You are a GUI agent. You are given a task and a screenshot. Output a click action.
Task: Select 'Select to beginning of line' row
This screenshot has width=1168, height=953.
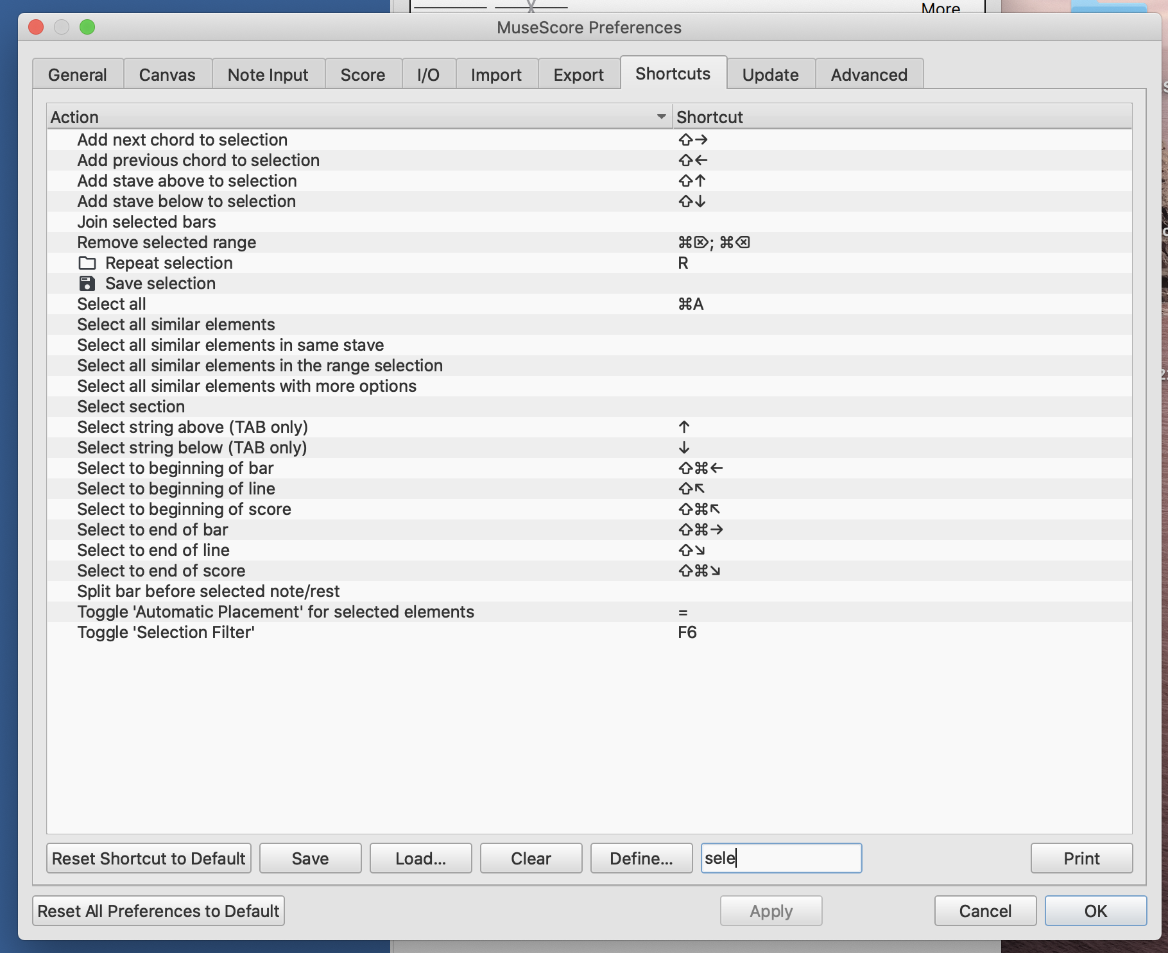[x=589, y=489]
